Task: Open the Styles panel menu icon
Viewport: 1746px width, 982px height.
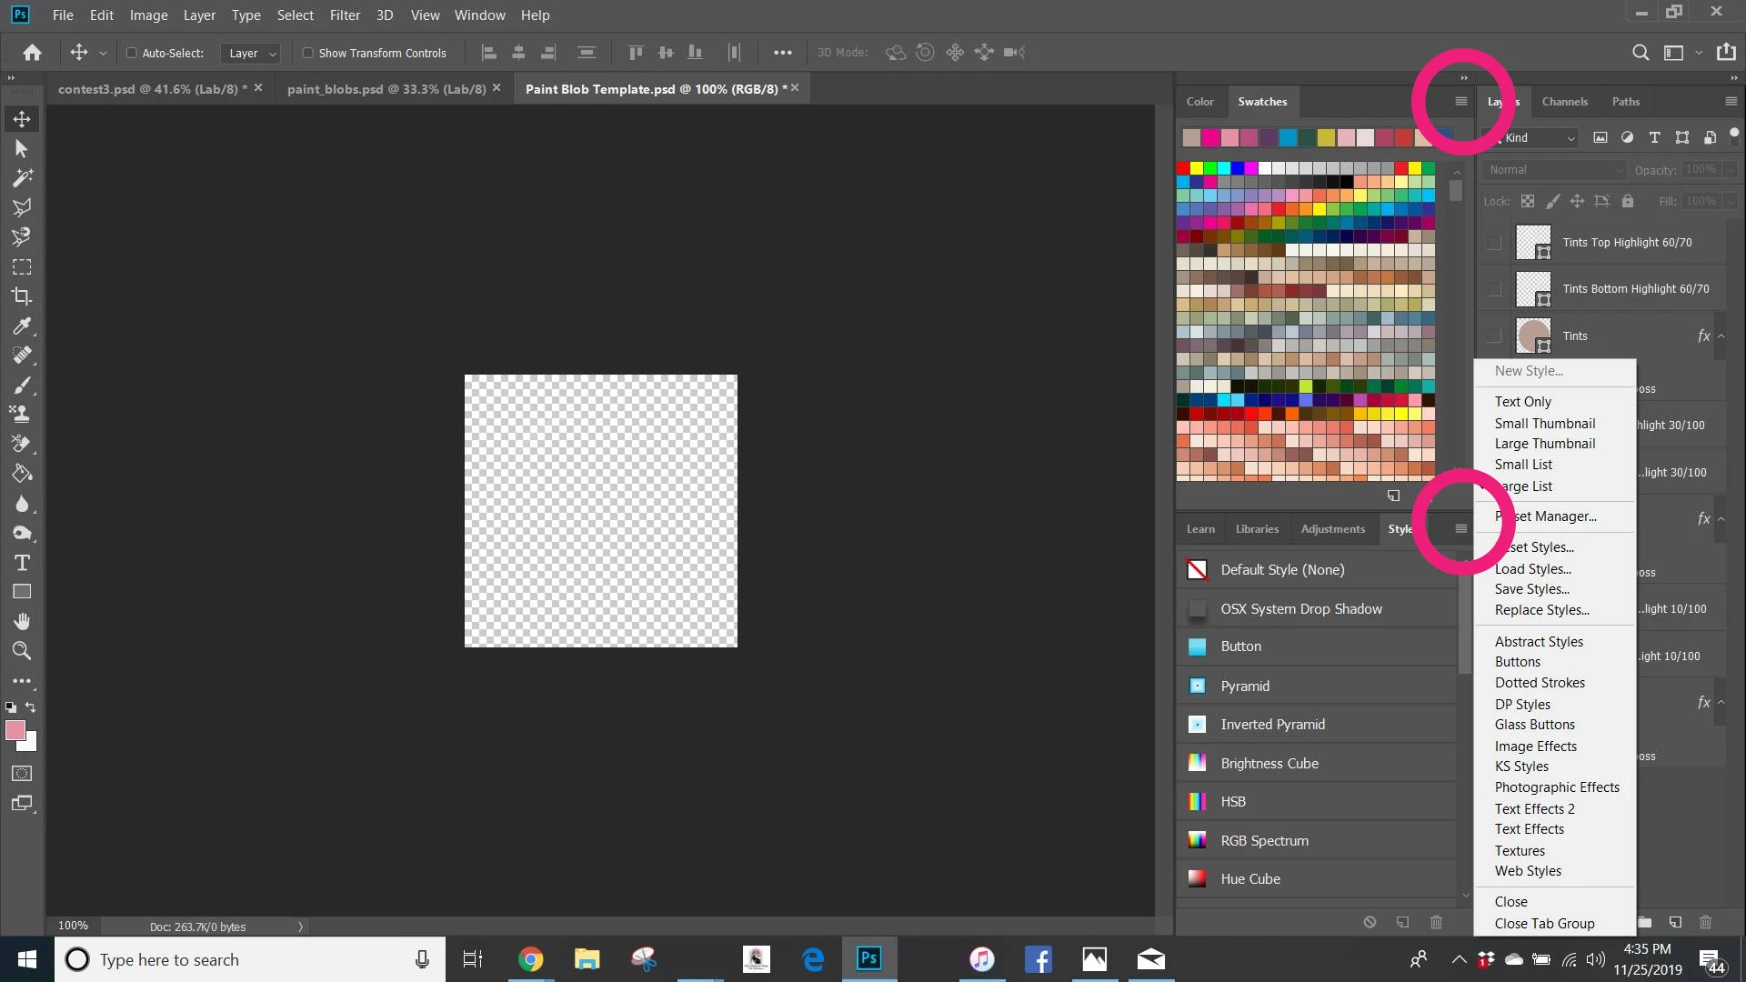Action: [x=1460, y=529]
